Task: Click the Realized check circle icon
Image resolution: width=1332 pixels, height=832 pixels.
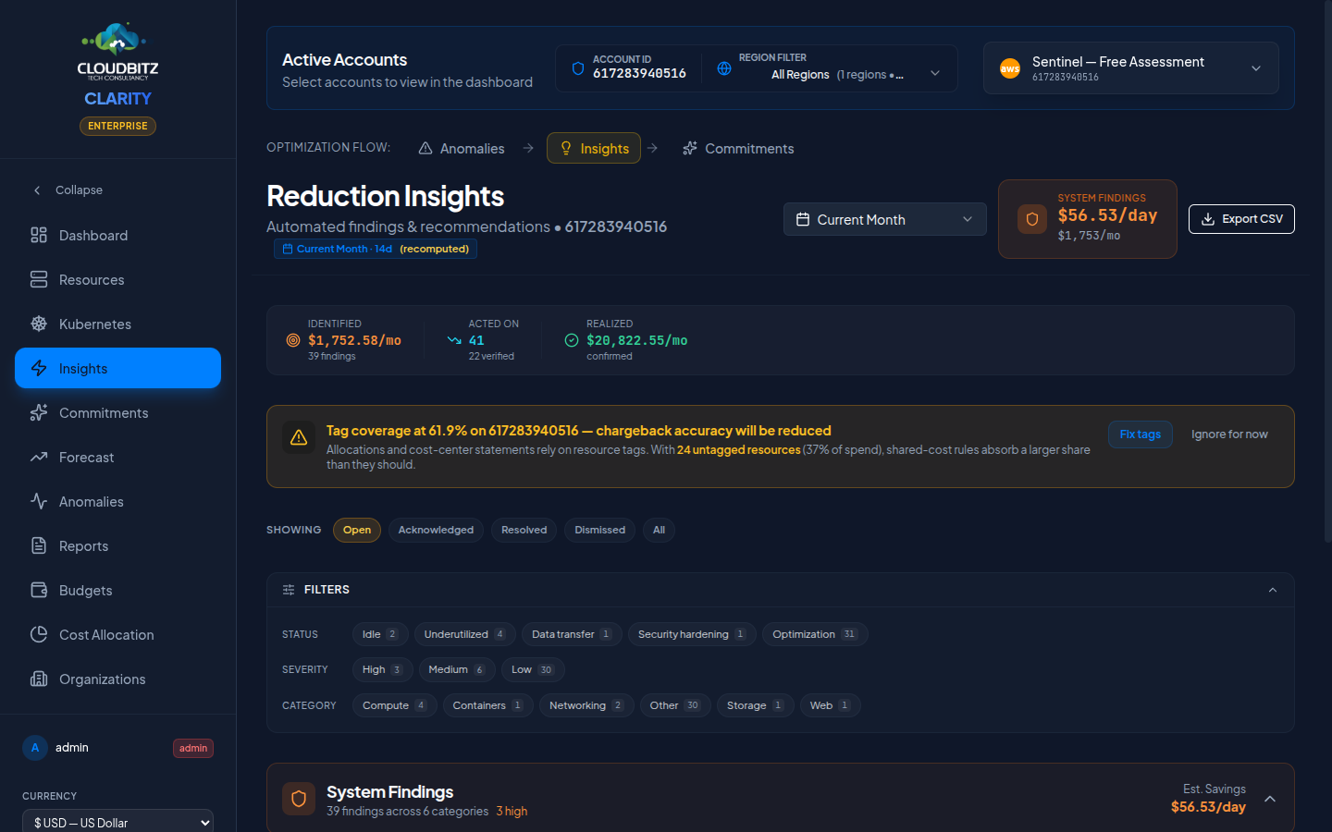Action: (572, 340)
